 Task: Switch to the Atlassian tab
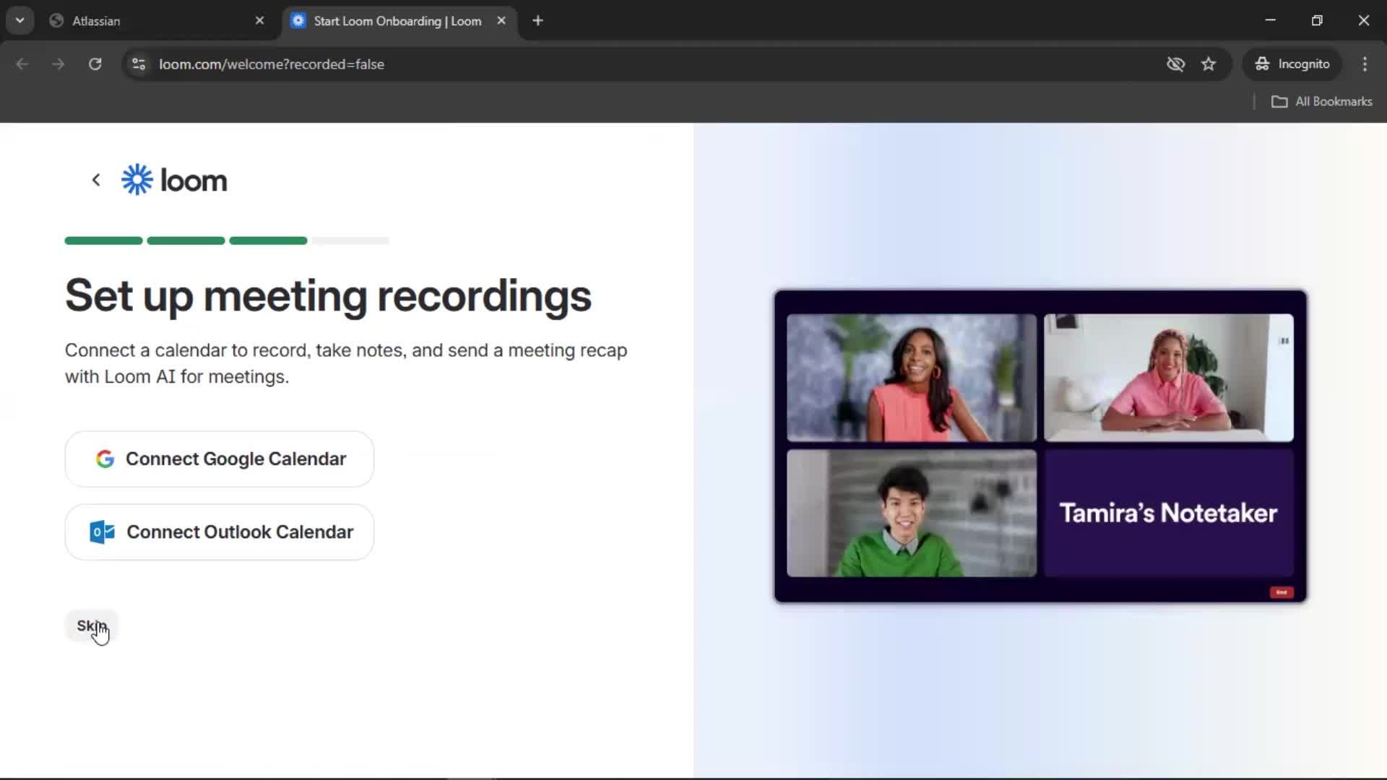tap(144, 21)
